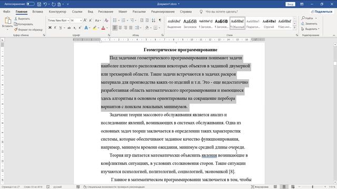Align text left
The height and width of the screenshot is (189, 337).
115,28
